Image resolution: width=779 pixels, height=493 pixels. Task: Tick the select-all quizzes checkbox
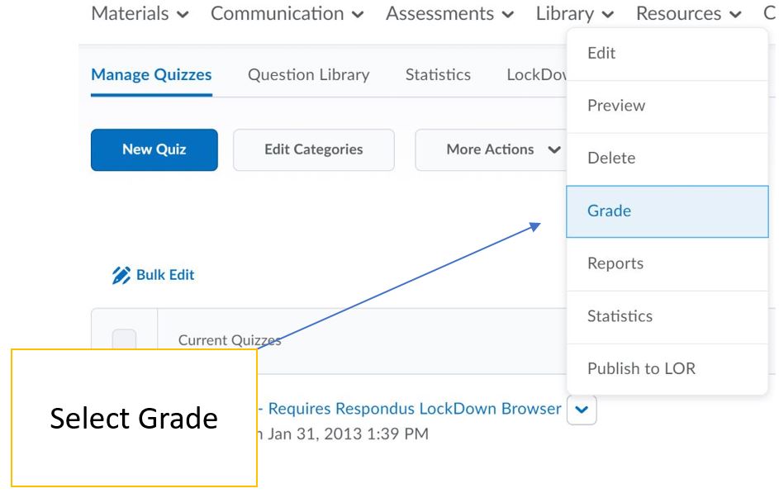(x=124, y=339)
